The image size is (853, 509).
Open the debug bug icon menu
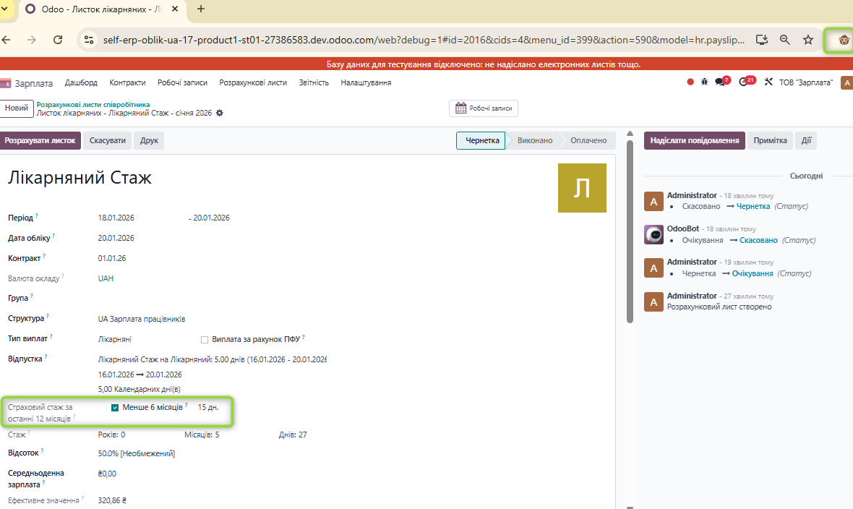tap(705, 82)
